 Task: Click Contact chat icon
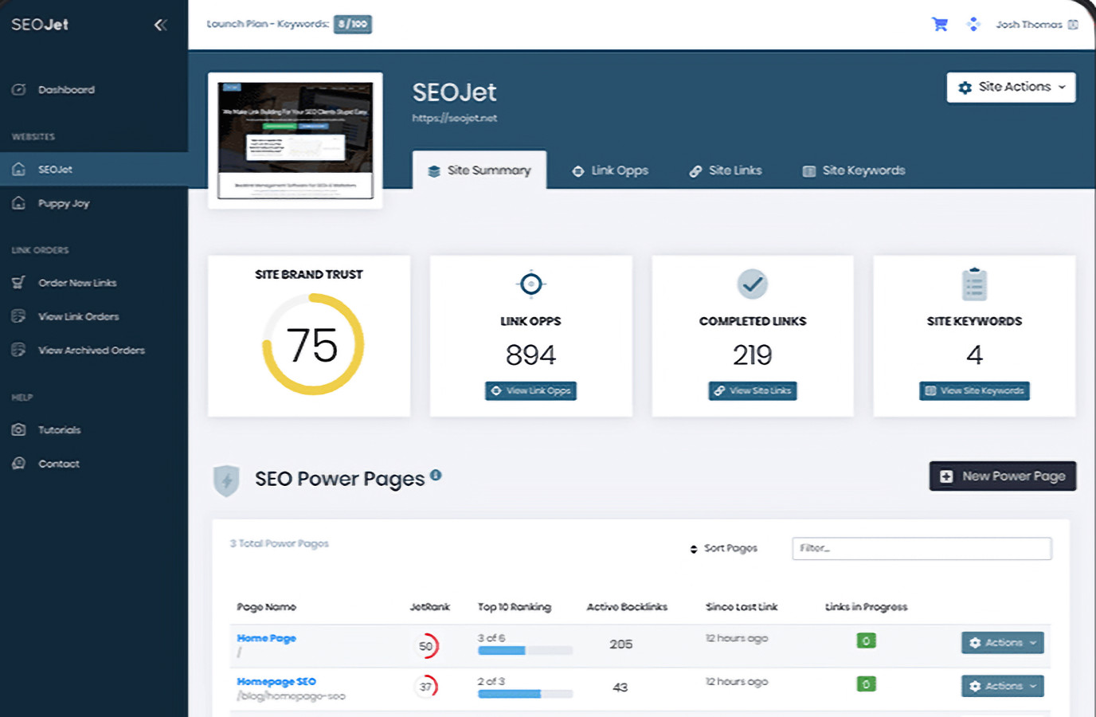19,464
